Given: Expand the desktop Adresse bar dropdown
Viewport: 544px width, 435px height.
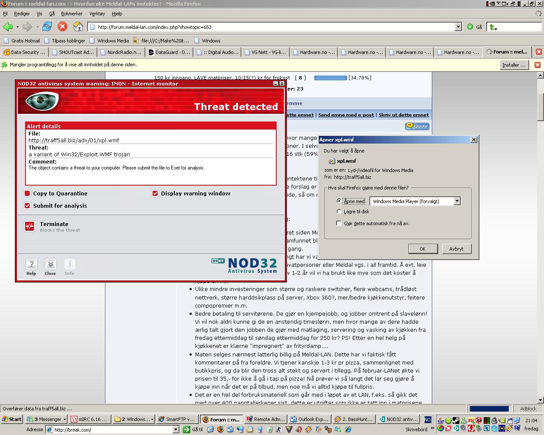Looking at the screenshot, I should click(x=176, y=429).
